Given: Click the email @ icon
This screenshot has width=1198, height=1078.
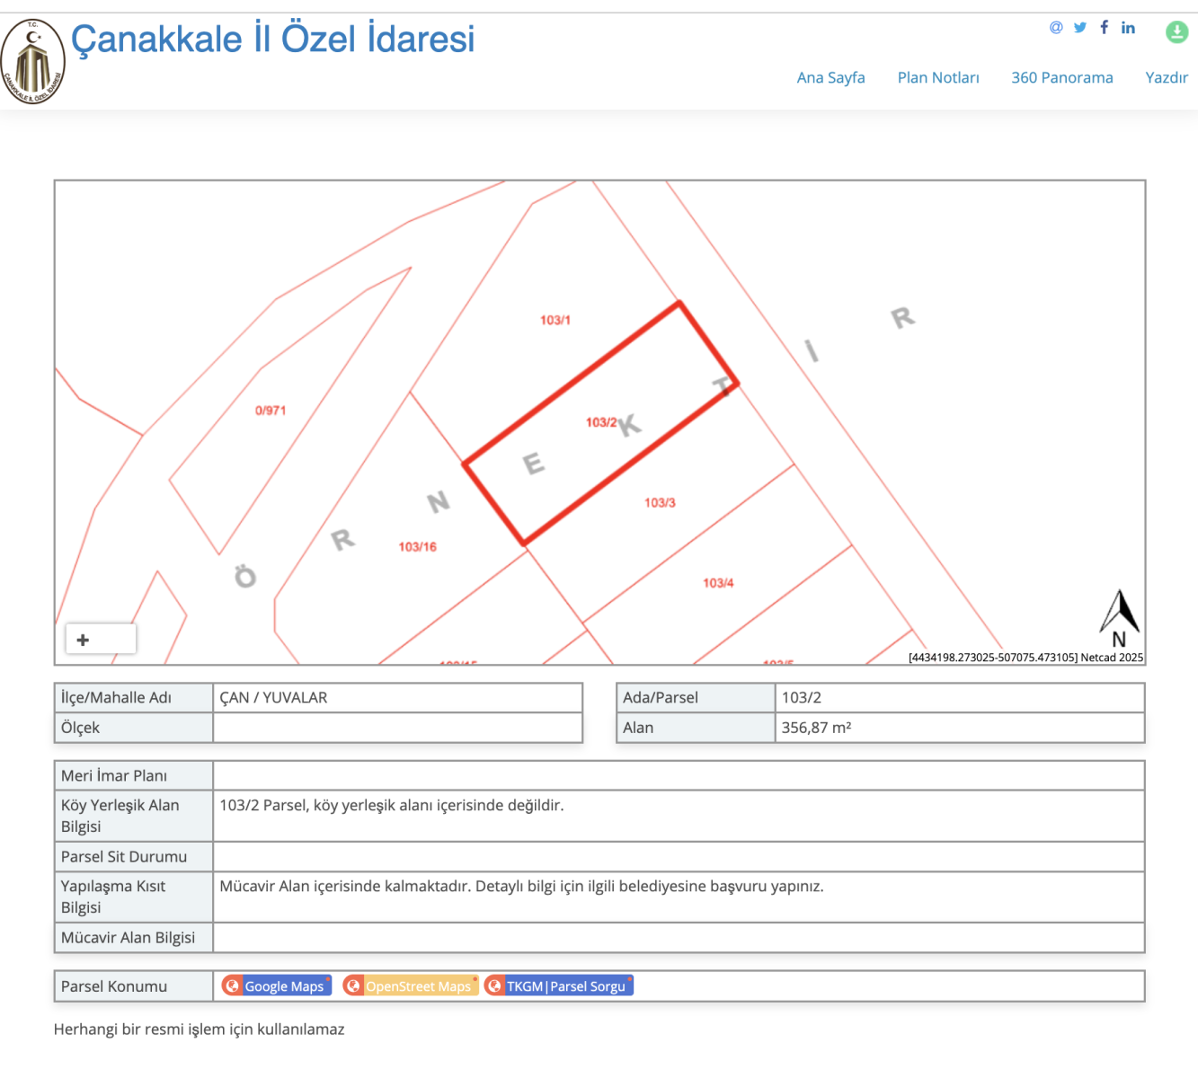Looking at the screenshot, I should click(1056, 28).
